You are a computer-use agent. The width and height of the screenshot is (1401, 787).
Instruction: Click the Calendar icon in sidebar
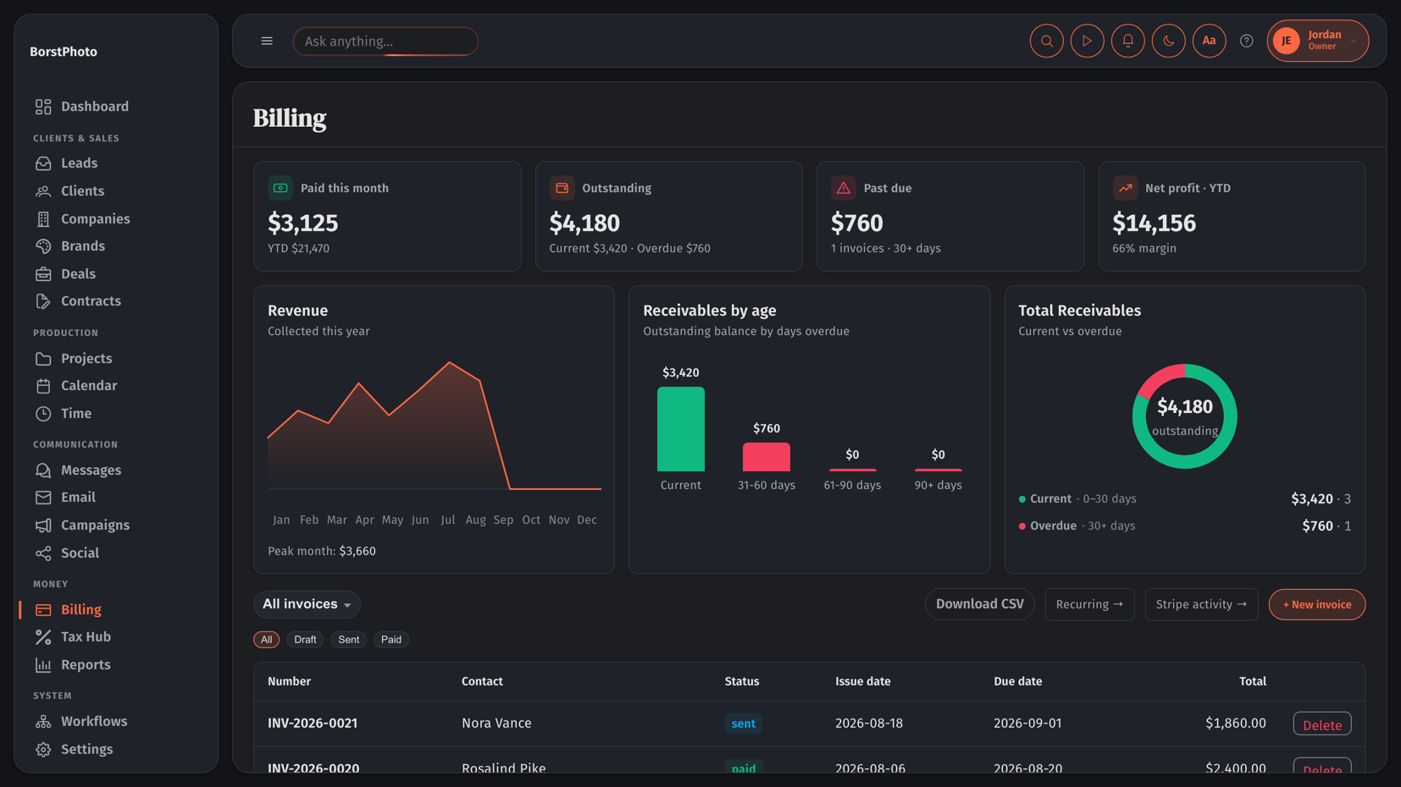[43, 386]
